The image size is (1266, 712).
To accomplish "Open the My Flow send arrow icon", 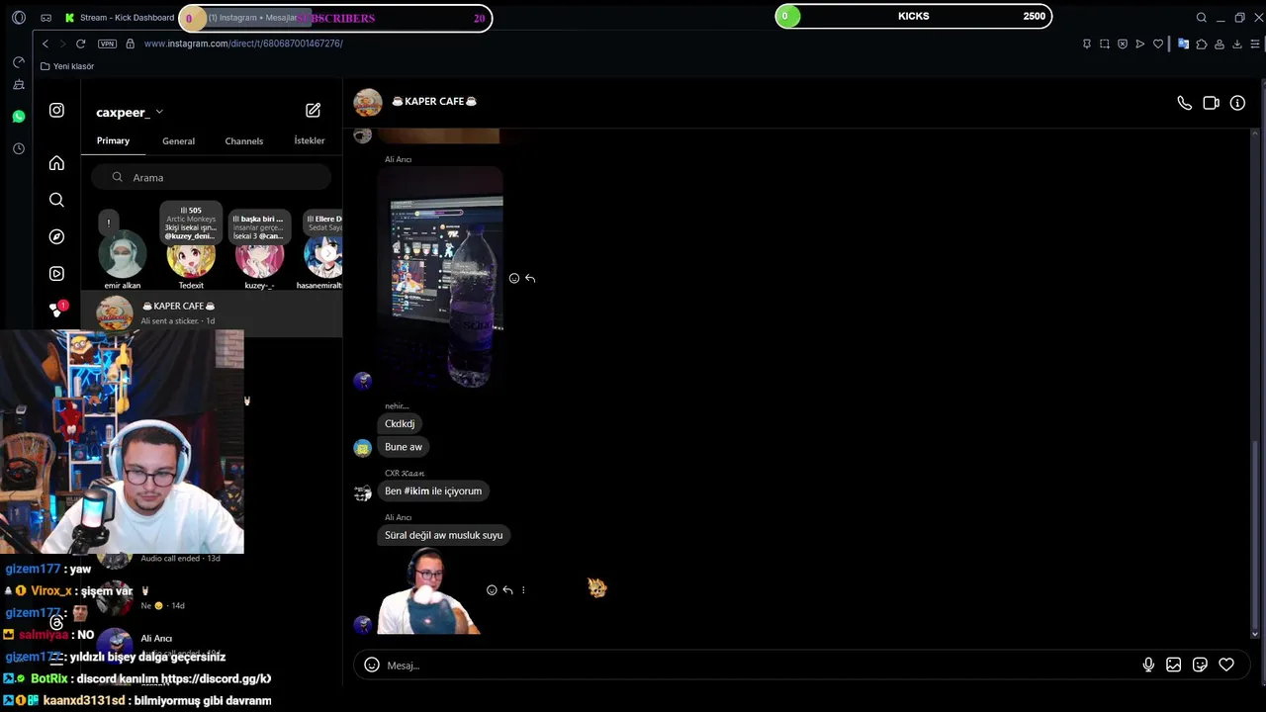I will [1140, 44].
